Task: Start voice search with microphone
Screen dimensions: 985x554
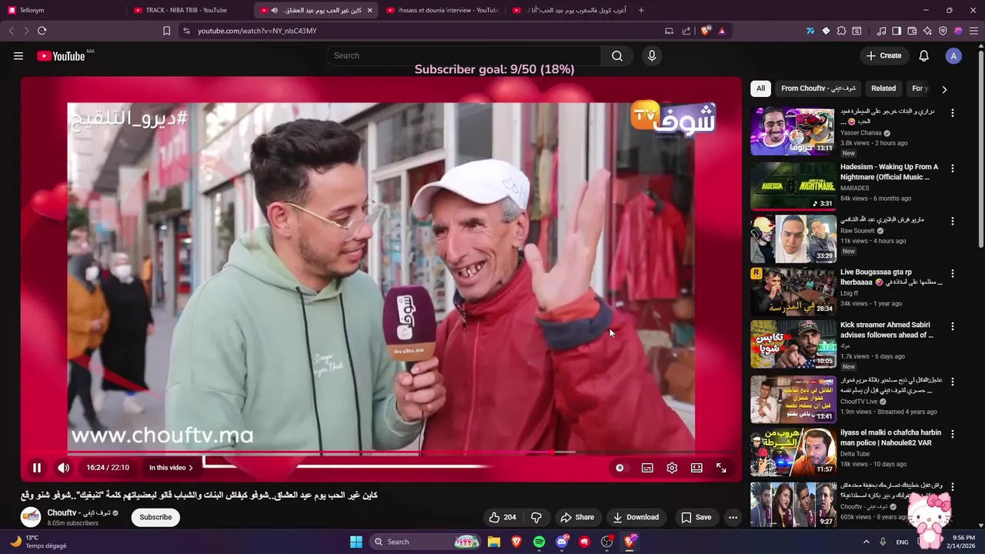Action: pyautogui.click(x=652, y=55)
